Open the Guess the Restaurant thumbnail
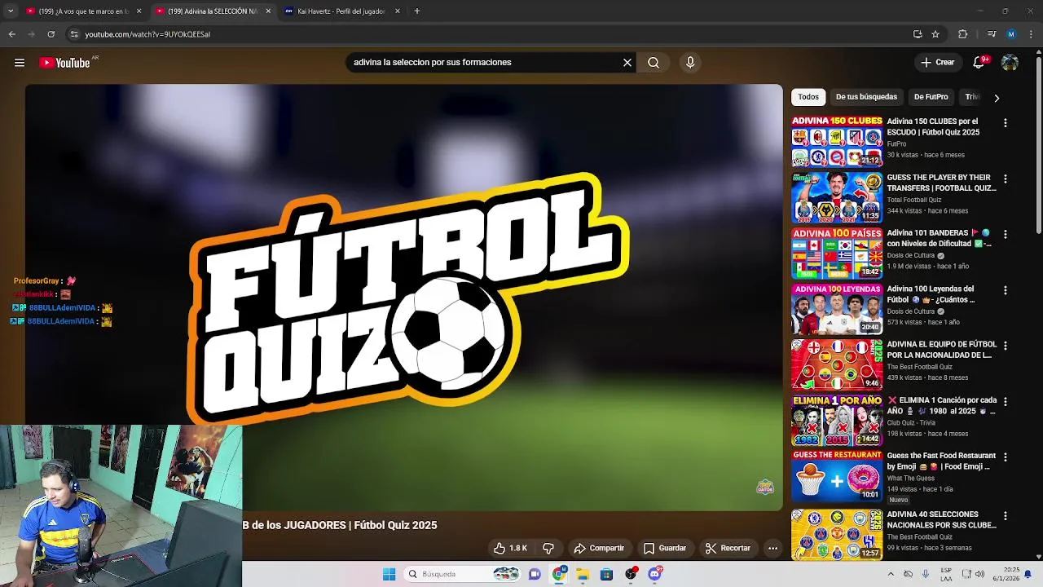The width and height of the screenshot is (1043, 587). click(x=837, y=475)
